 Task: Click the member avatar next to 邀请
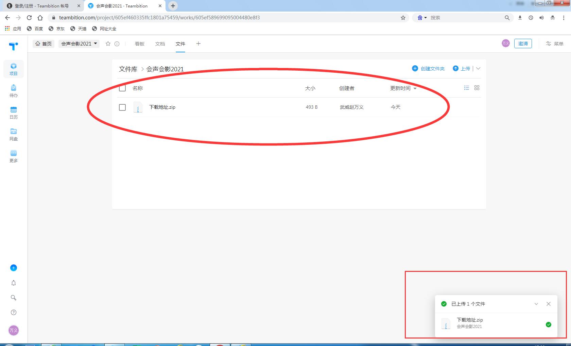pyautogui.click(x=506, y=43)
